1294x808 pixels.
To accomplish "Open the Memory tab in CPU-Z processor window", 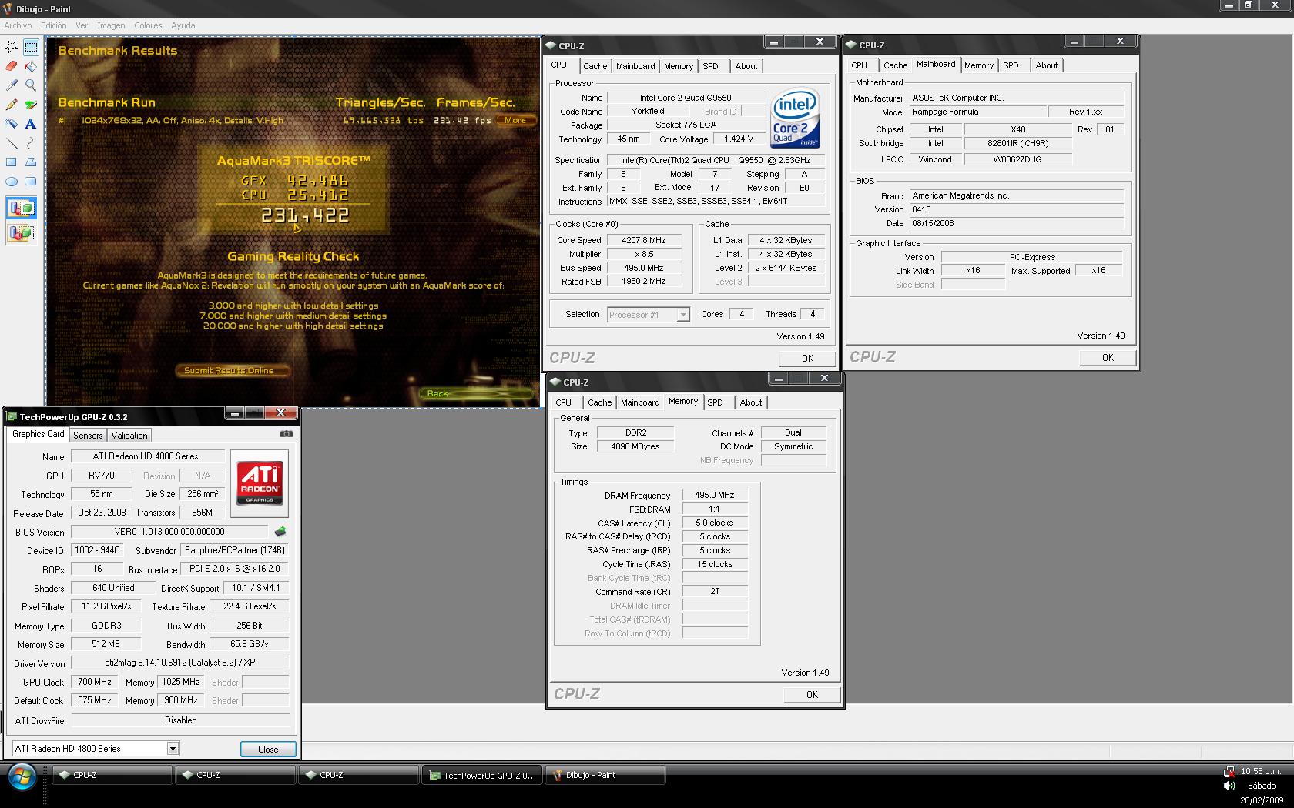I will (679, 67).
